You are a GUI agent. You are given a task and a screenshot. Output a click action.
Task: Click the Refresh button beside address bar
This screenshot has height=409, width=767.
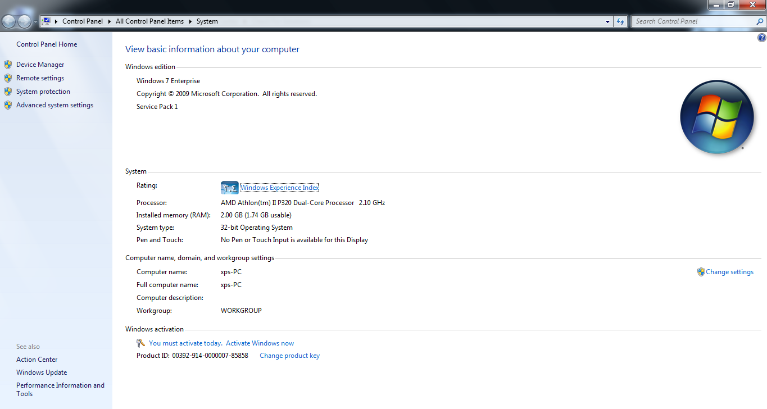click(620, 21)
